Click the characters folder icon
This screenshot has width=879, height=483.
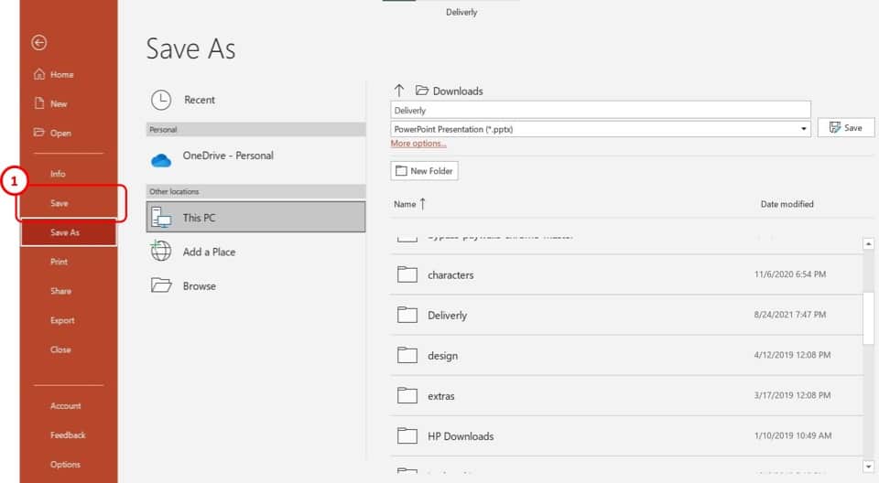(x=407, y=274)
